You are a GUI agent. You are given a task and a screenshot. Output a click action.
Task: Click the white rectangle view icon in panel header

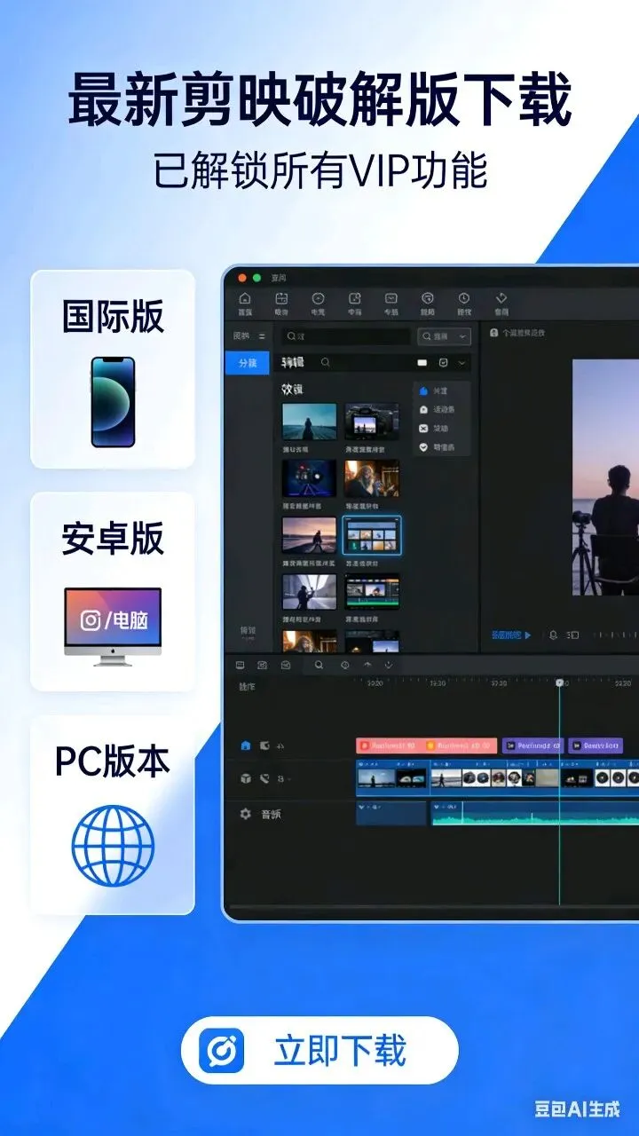[x=422, y=363]
